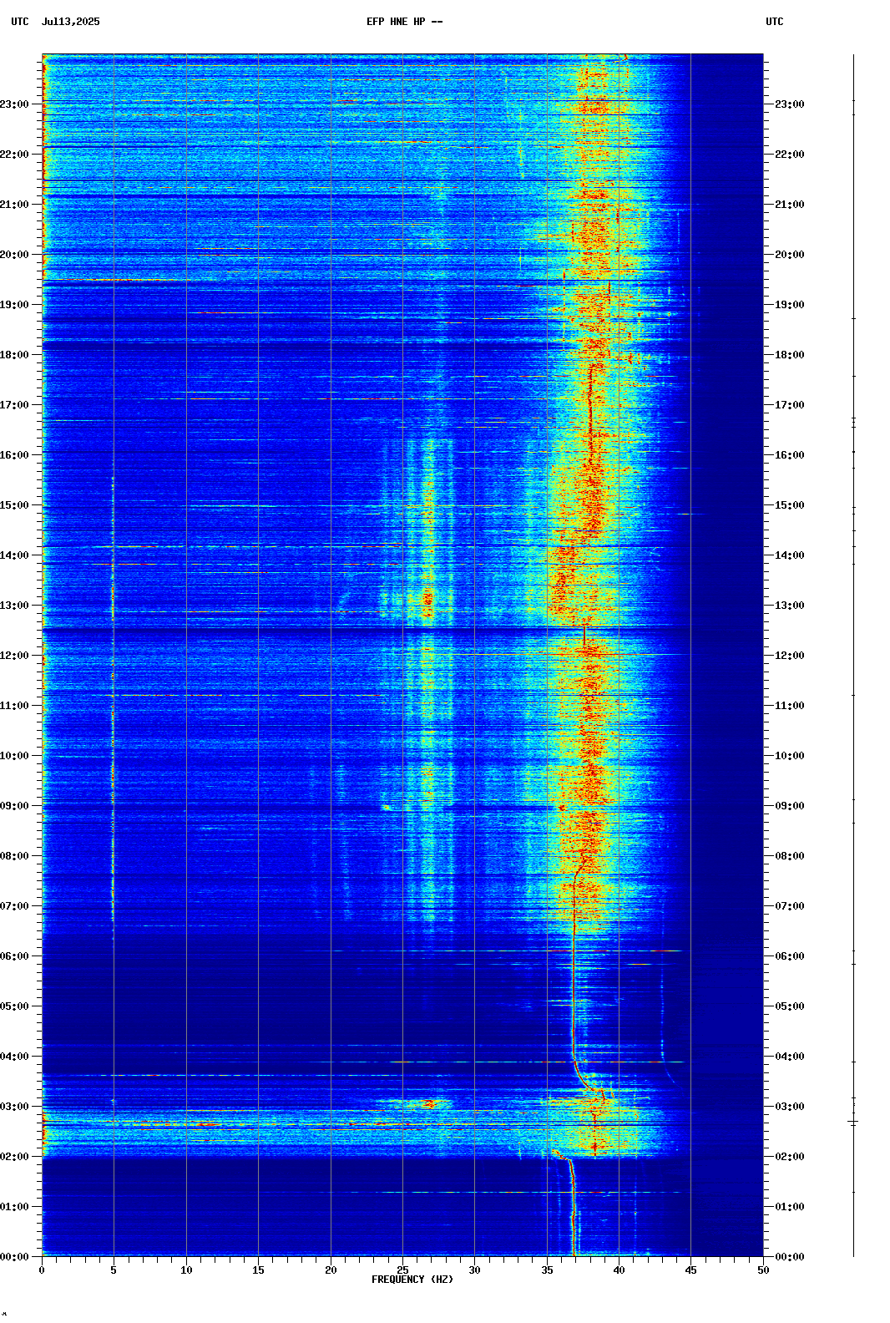Select 22:00 on the right time axis

790,155
